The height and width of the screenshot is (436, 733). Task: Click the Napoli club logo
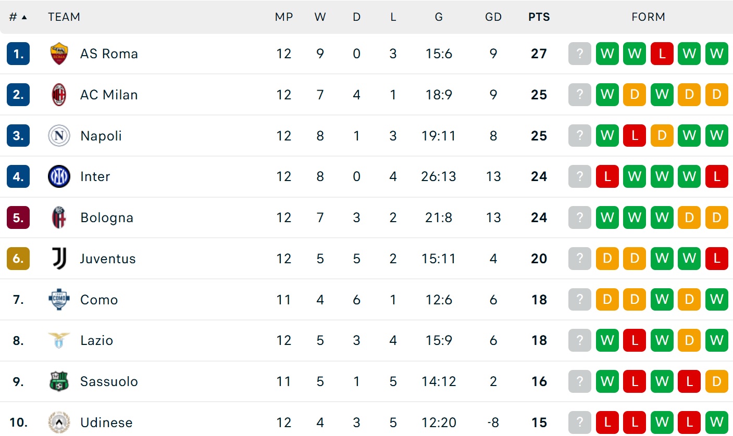59,136
